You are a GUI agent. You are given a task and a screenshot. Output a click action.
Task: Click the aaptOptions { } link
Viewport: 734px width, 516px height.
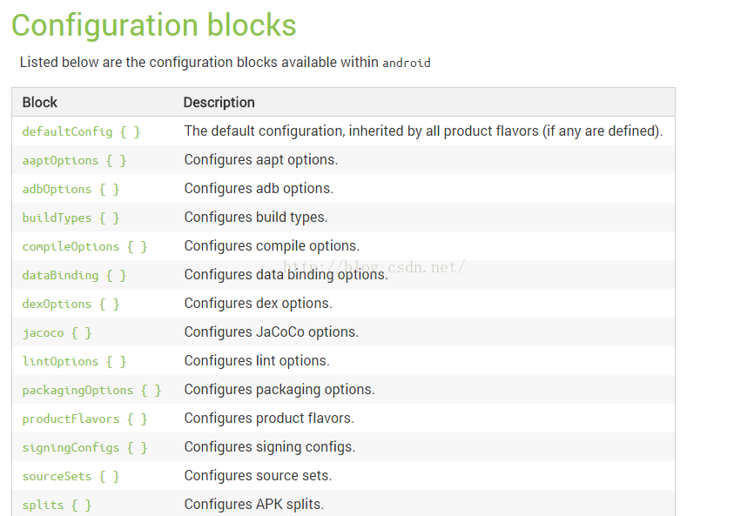[x=74, y=160]
